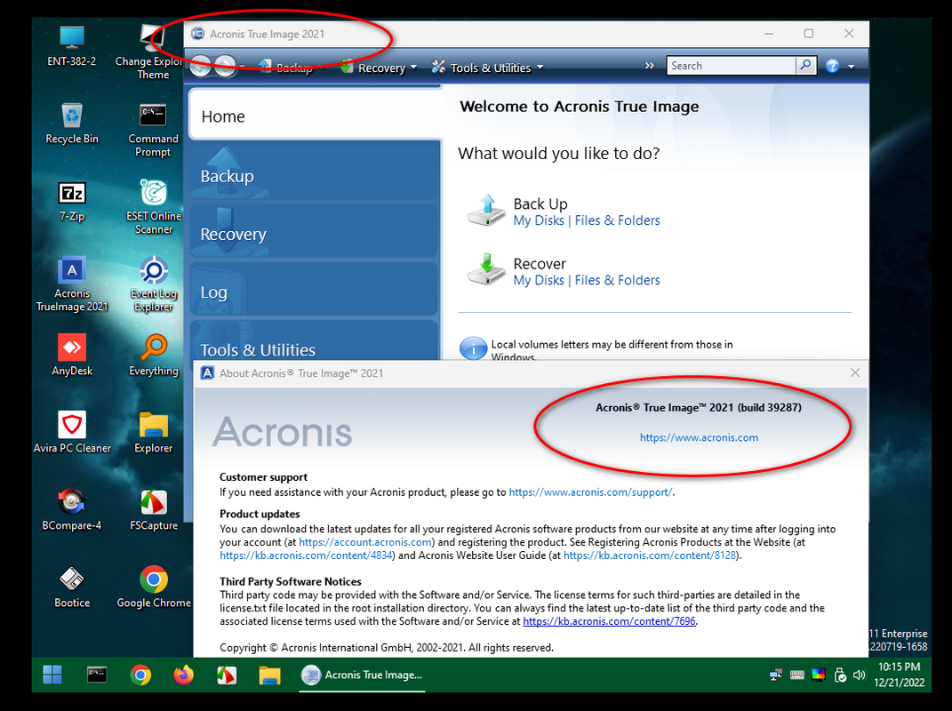Screen dimensions: 952x711
Task: Click Files & Folders link under Recover
Action: [x=617, y=280]
